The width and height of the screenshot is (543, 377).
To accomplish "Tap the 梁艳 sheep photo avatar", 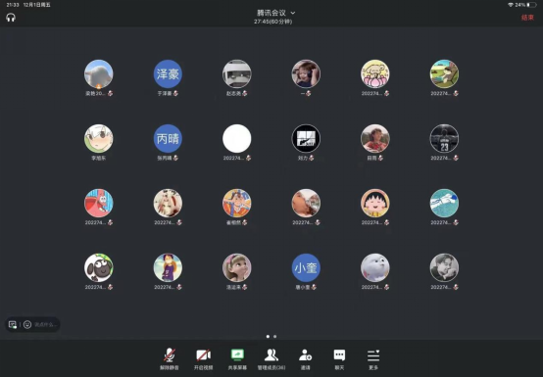I will (x=99, y=73).
